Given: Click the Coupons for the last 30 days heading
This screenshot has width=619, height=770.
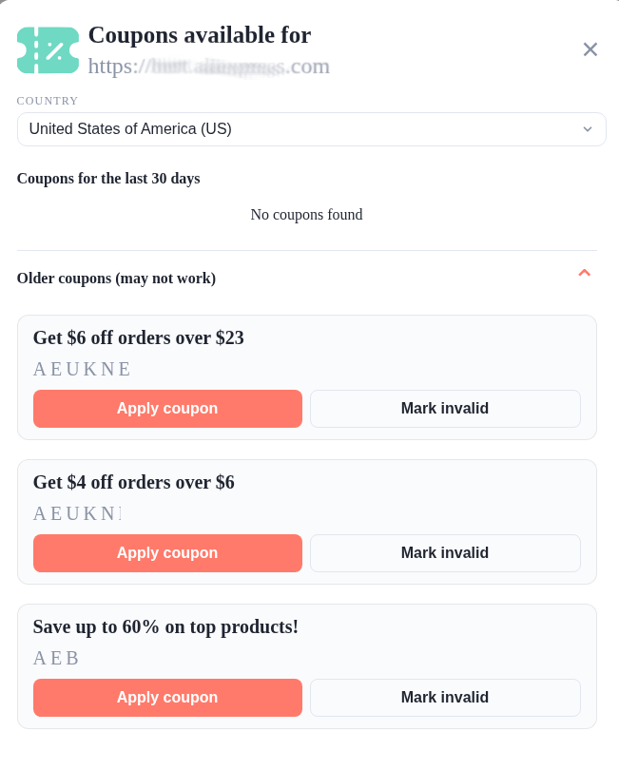Looking at the screenshot, I should coord(107,179).
